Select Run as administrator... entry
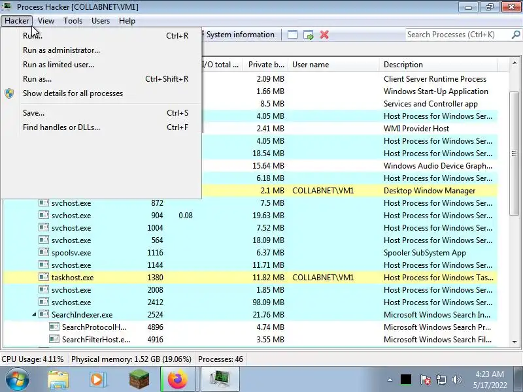Image resolution: width=523 pixels, height=392 pixels. (101, 50)
